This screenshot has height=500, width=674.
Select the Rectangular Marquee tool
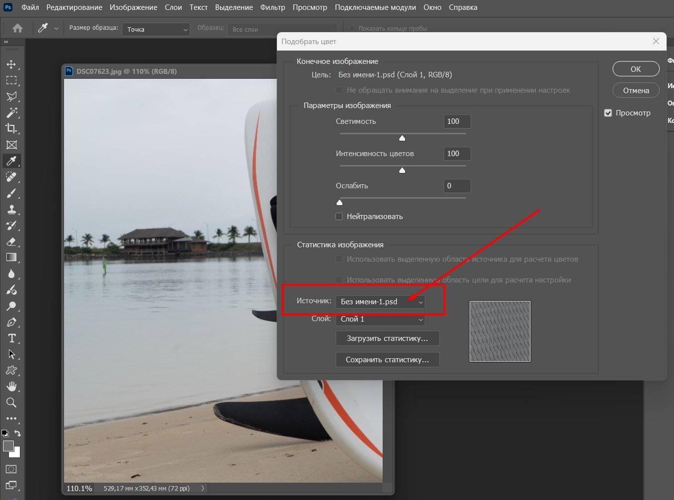click(11, 80)
